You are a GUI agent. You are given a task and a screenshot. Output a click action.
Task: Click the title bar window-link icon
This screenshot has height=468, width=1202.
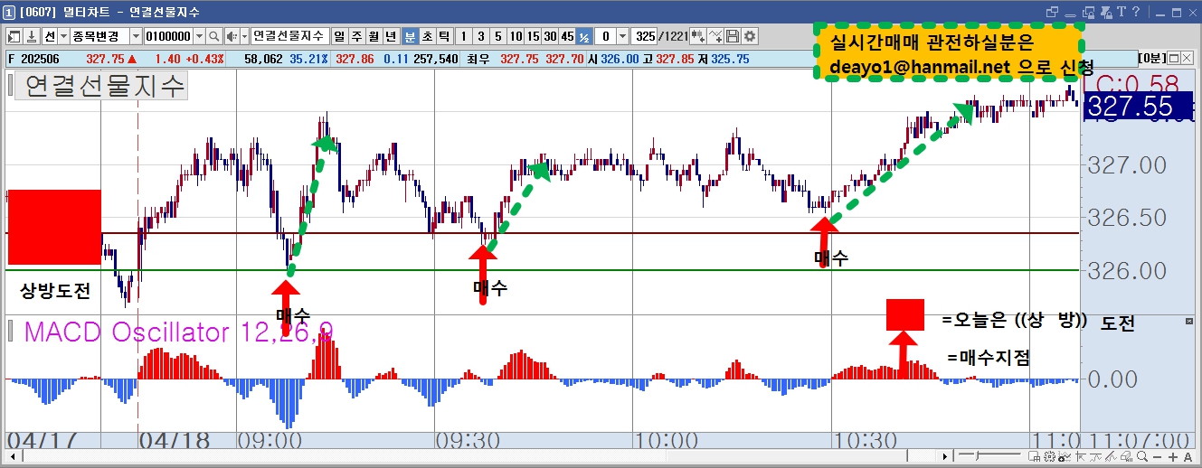1052,12
